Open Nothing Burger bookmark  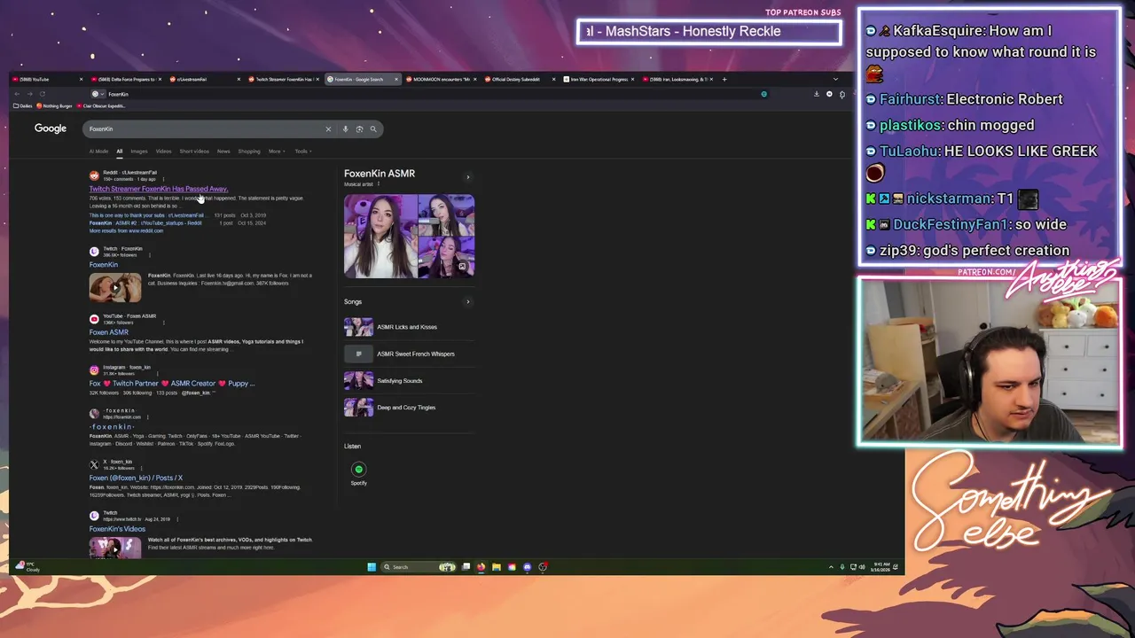point(54,106)
